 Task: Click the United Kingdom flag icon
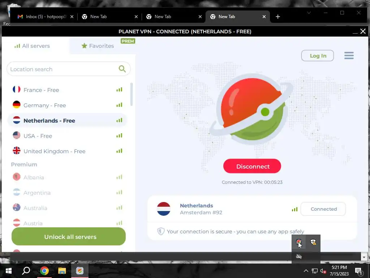[x=17, y=151]
